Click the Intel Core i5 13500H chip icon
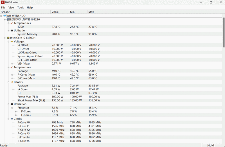225x147 pixels. point(8,38)
